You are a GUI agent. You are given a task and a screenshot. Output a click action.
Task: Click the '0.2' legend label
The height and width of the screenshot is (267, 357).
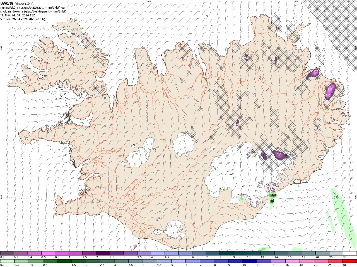coord(2,257)
